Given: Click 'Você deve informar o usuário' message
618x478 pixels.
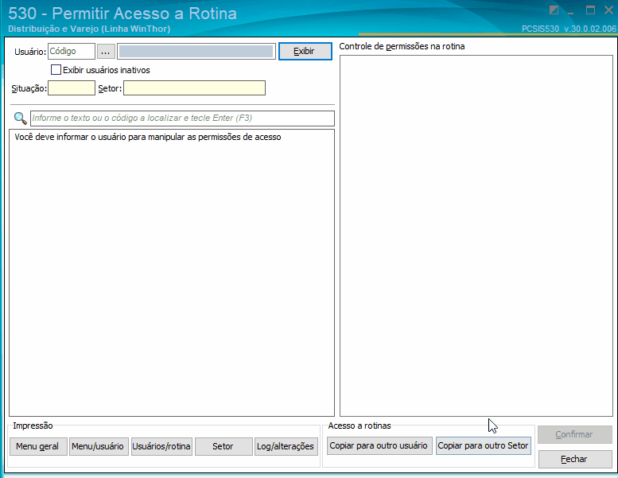Looking at the screenshot, I should click(148, 137).
